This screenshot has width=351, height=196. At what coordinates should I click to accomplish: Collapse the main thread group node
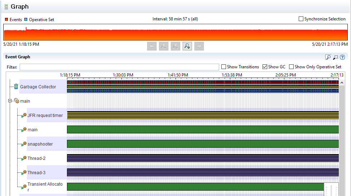coord(10,101)
